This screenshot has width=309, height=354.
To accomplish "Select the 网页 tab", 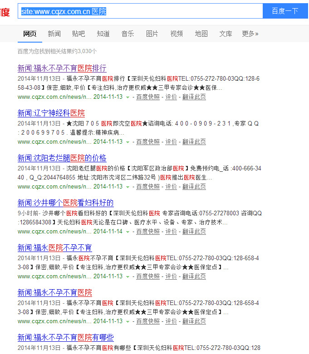I will coord(30,34).
